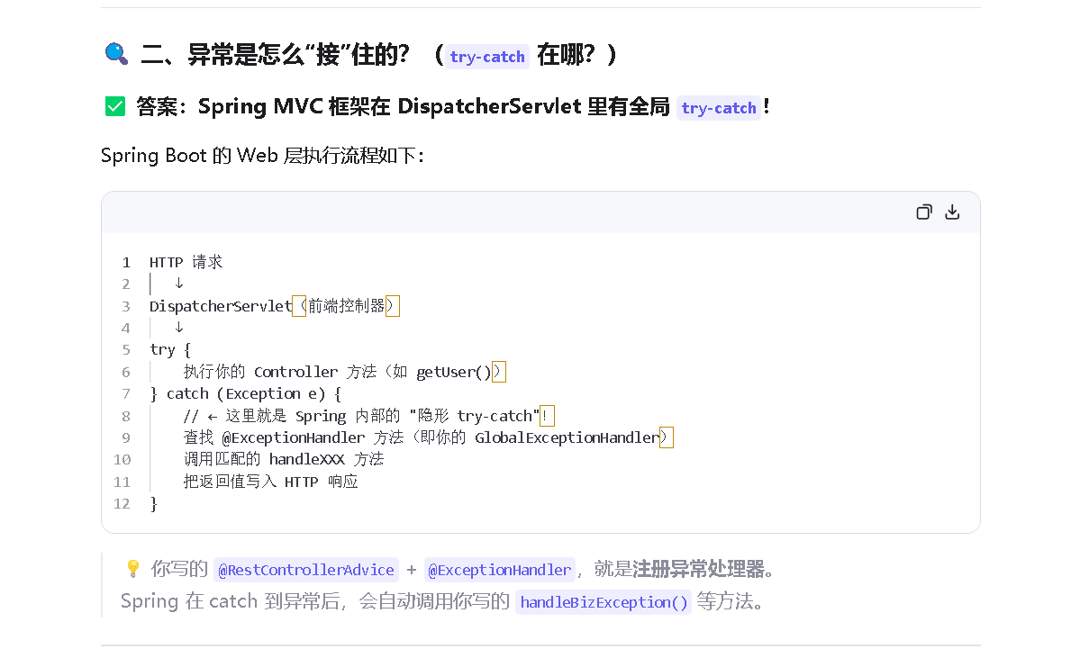Screen dimensions: 1071x667
Task: Click the magnifying glass emoji in heading
Action: click(117, 53)
